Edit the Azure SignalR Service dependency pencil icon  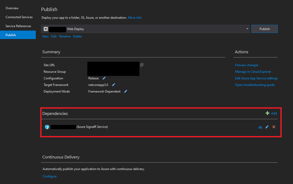point(267,127)
